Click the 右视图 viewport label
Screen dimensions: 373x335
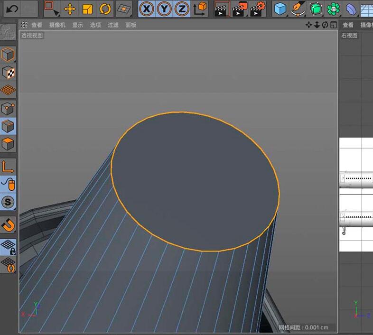(349, 36)
